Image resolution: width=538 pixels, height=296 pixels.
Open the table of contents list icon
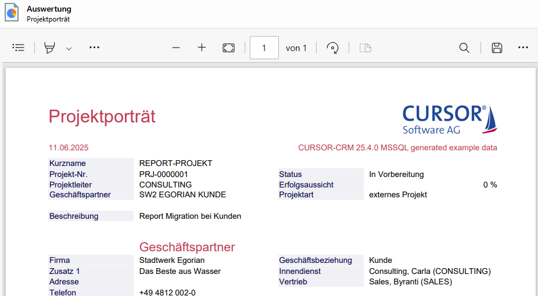[19, 48]
